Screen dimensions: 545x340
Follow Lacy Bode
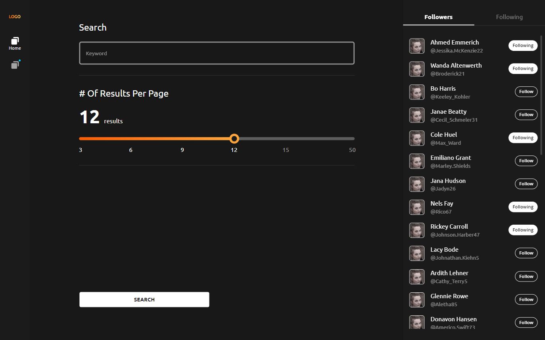[x=526, y=253]
